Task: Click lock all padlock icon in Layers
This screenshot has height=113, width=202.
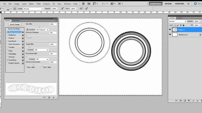Action: (183, 25)
